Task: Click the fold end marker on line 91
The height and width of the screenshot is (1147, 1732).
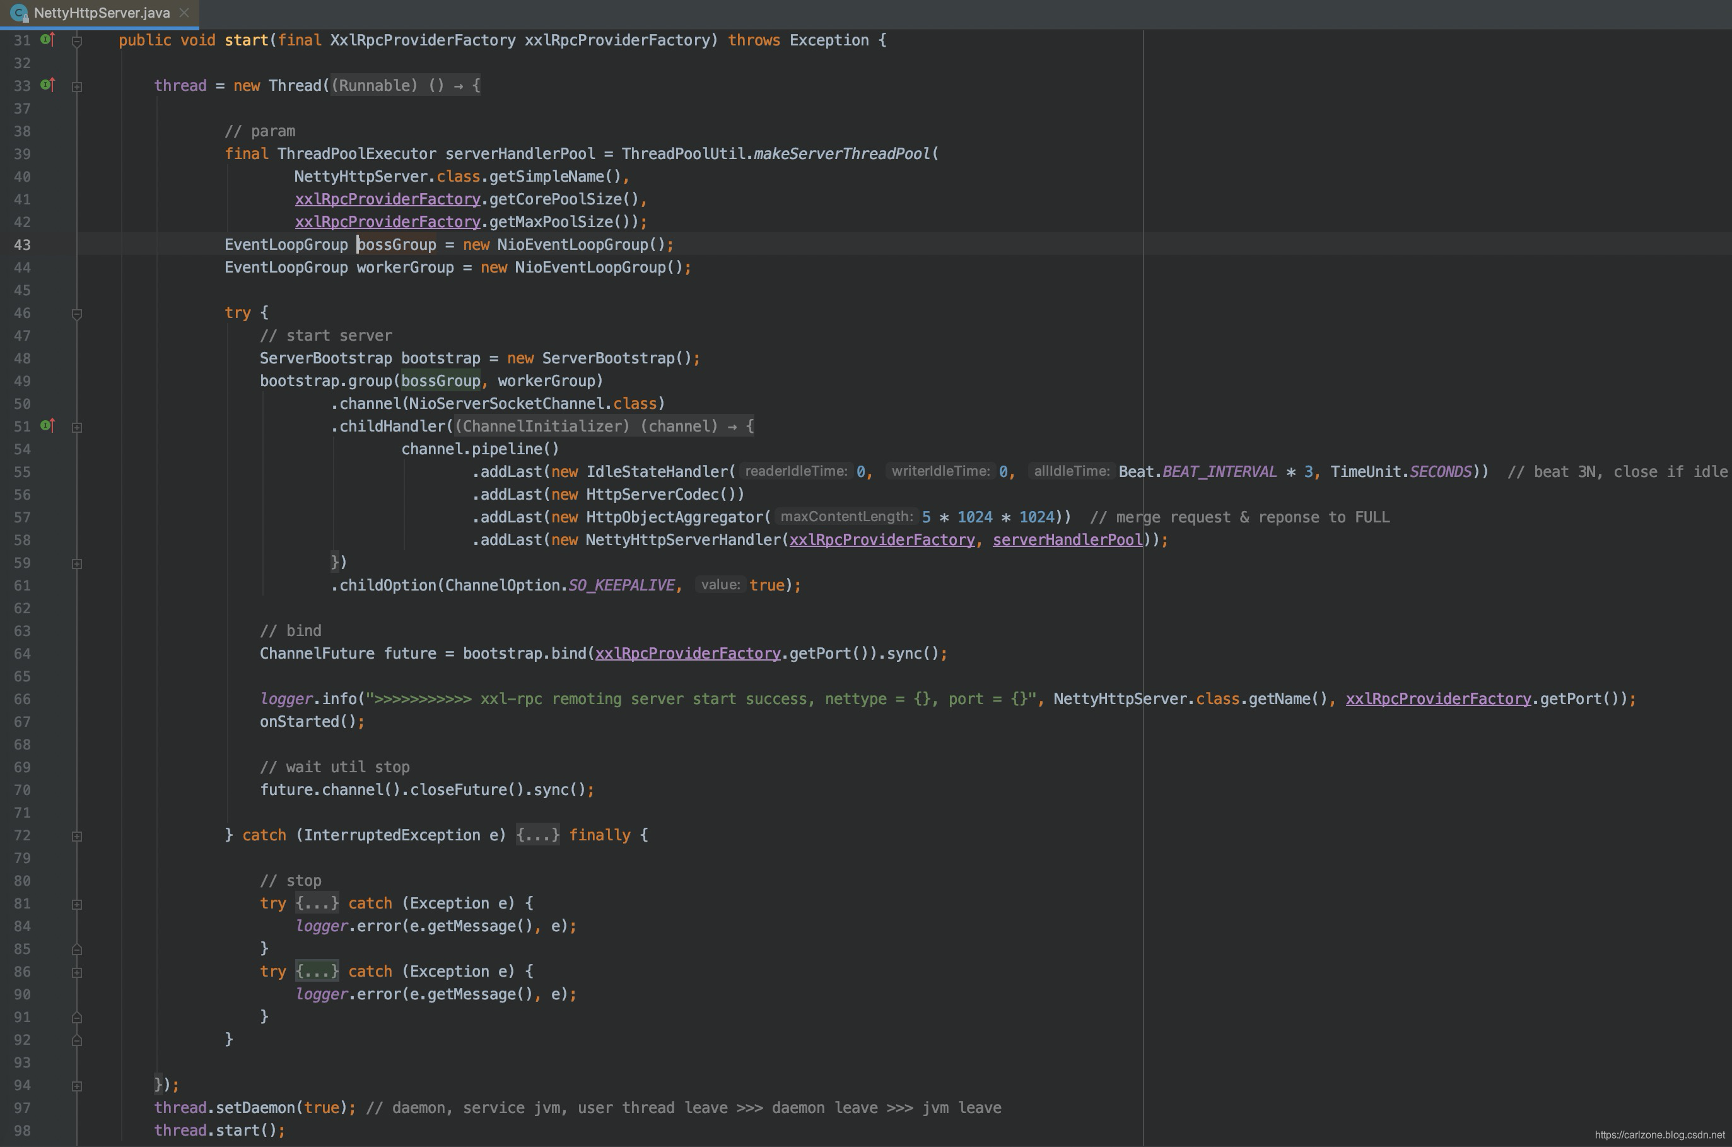Action: point(77,1018)
